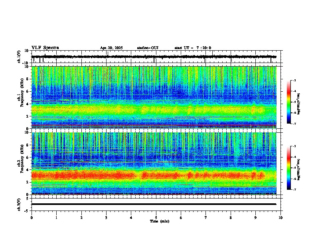Select the "ch.1(V)" axis label
This screenshot has width=316, height=244.
click(19, 57)
